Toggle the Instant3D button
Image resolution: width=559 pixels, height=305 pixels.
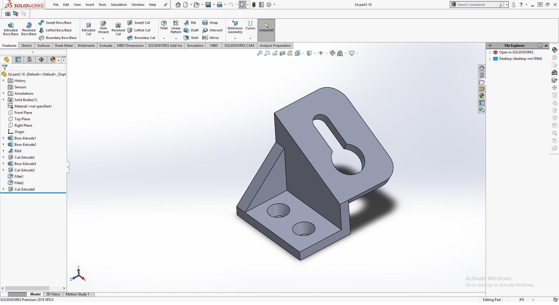266,27
